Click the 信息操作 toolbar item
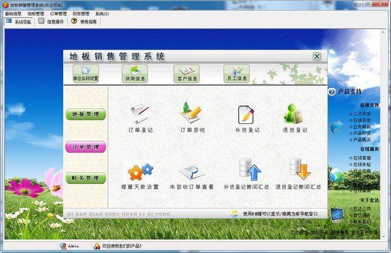391x253 pixels. click(x=51, y=22)
